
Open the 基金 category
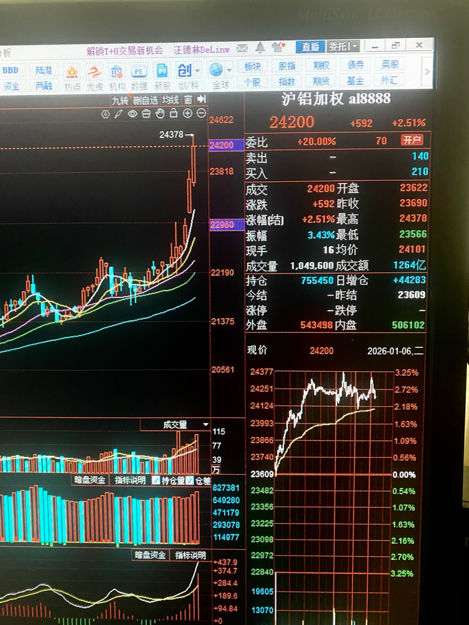pos(355,81)
